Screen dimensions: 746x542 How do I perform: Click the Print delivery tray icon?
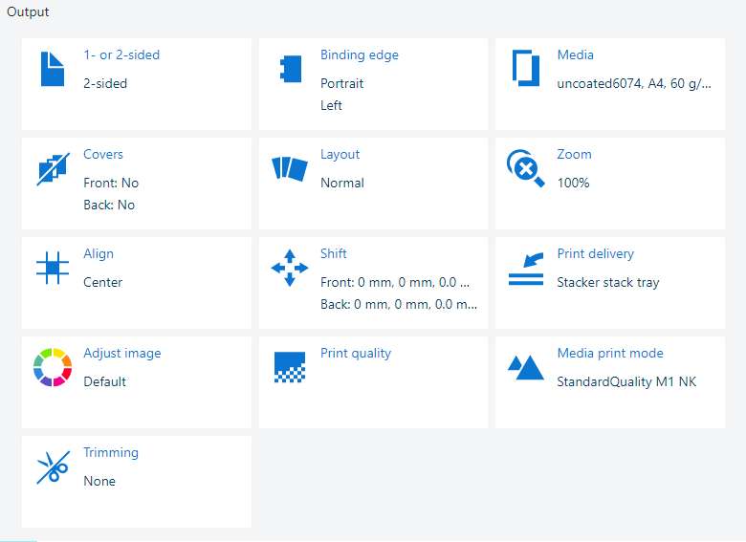(x=526, y=270)
